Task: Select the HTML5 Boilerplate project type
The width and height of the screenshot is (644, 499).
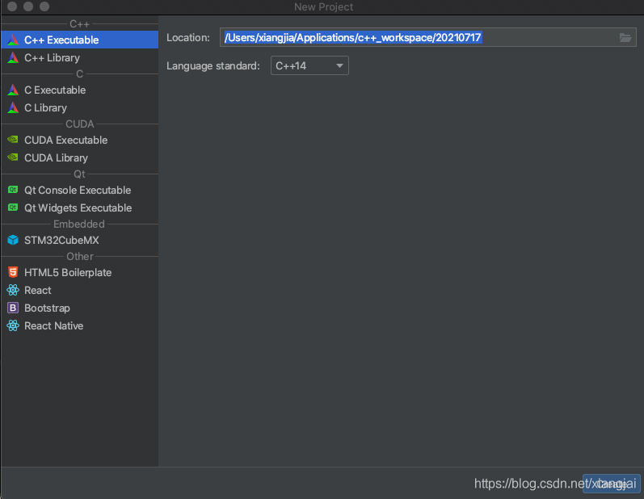Action: coord(80,272)
